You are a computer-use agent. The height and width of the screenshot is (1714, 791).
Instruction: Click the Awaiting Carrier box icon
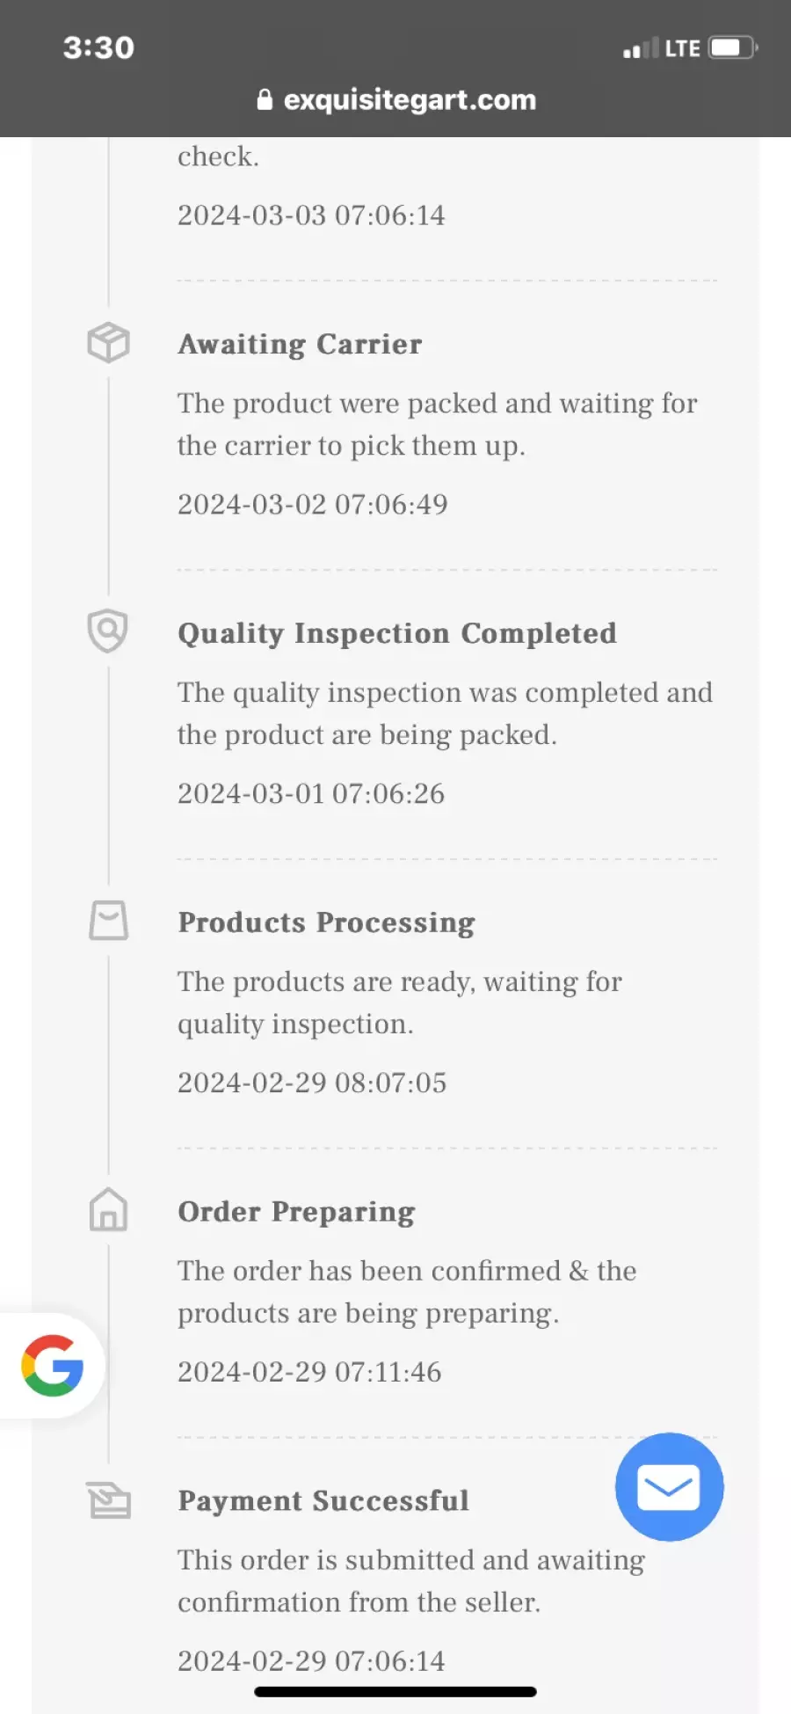[x=108, y=342]
